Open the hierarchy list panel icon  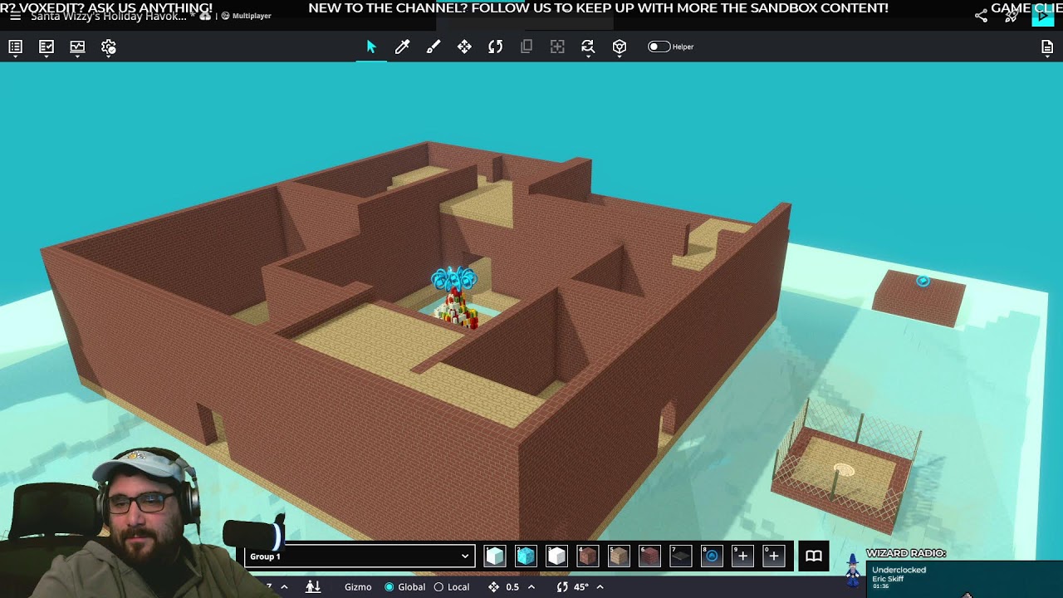point(15,47)
